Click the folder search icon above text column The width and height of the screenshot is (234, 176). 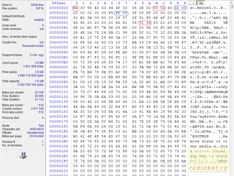[x=201, y=3]
